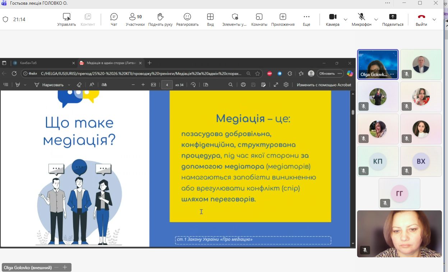Unmute the microphone
Viewport: 448px width, 272px height.
[x=361, y=19]
